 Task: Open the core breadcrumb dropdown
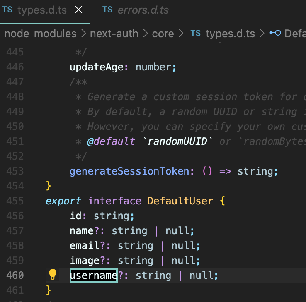163,34
